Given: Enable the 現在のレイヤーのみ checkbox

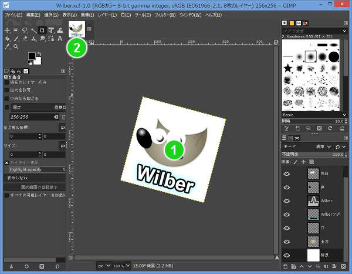Looking at the screenshot, I should coord(6,82).
